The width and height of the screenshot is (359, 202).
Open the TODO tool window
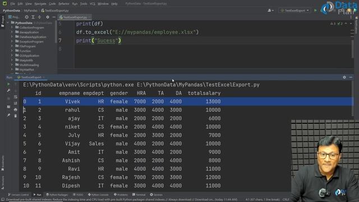click(x=78, y=195)
